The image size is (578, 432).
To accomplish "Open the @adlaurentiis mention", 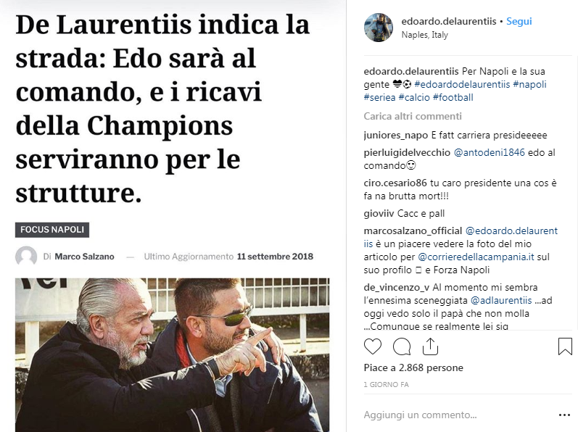I will [501, 301].
